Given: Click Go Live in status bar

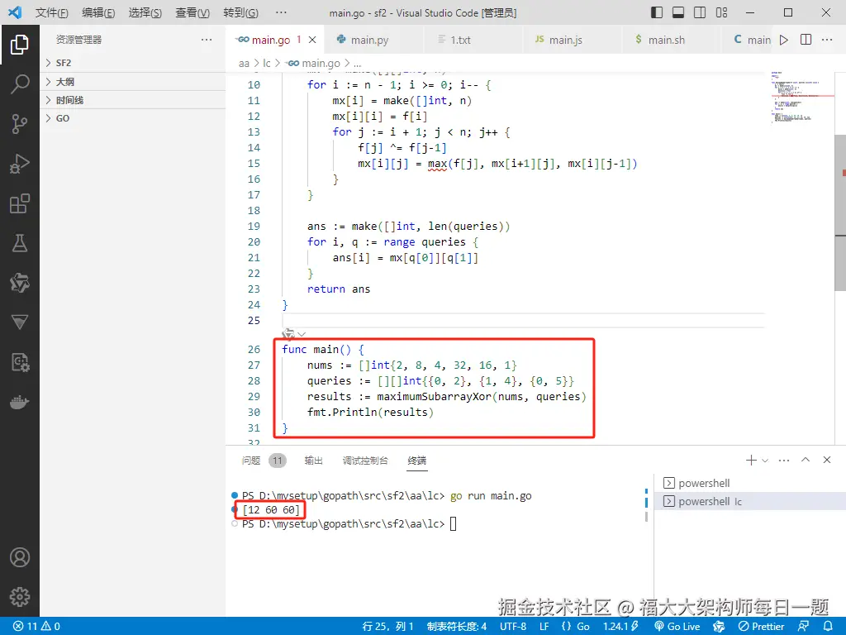Looking at the screenshot, I should point(677,627).
